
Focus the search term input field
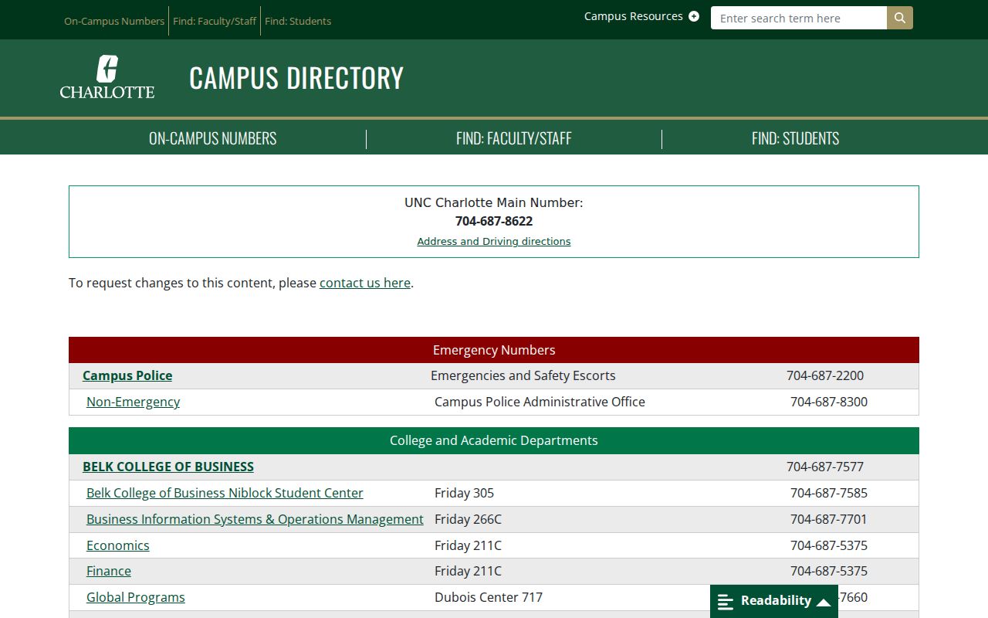click(799, 18)
